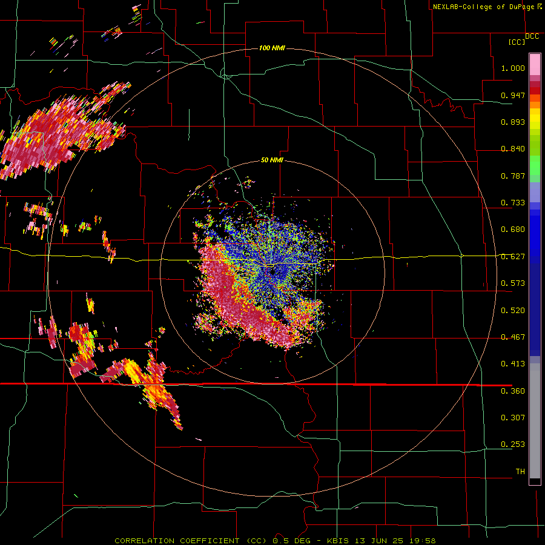
Task: Click the 1.000 value on the color scale
Action: pos(513,68)
